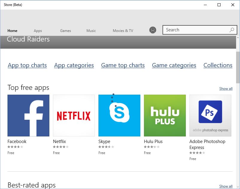This screenshot has width=240, height=189.
Task: Show all Top free apps
Action: pos(226,89)
